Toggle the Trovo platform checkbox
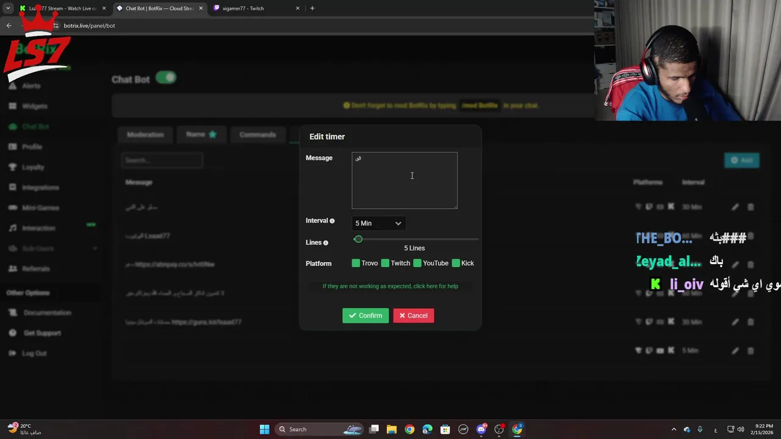Image resolution: width=781 pixels, height=439 pixels. coord(356,263)
